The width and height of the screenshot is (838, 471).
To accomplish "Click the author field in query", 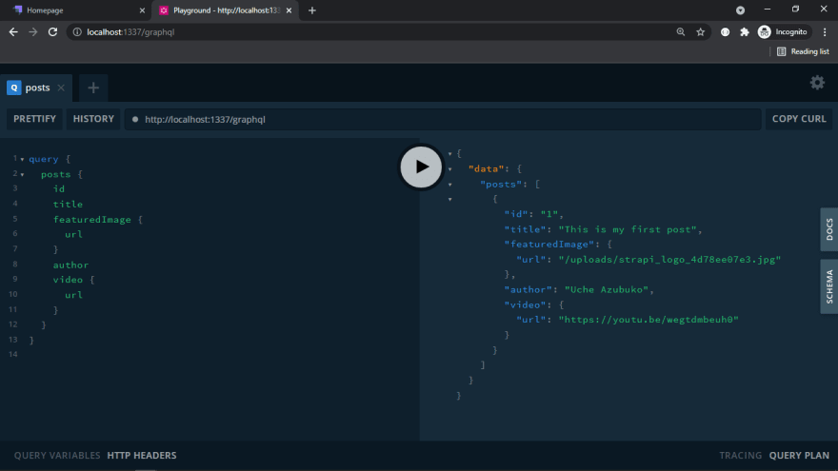I will [x=70, y=265].
